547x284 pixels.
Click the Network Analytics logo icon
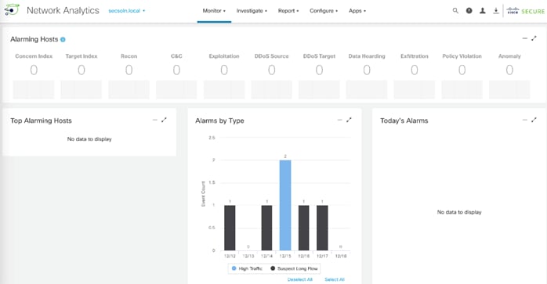pos(12,10)
